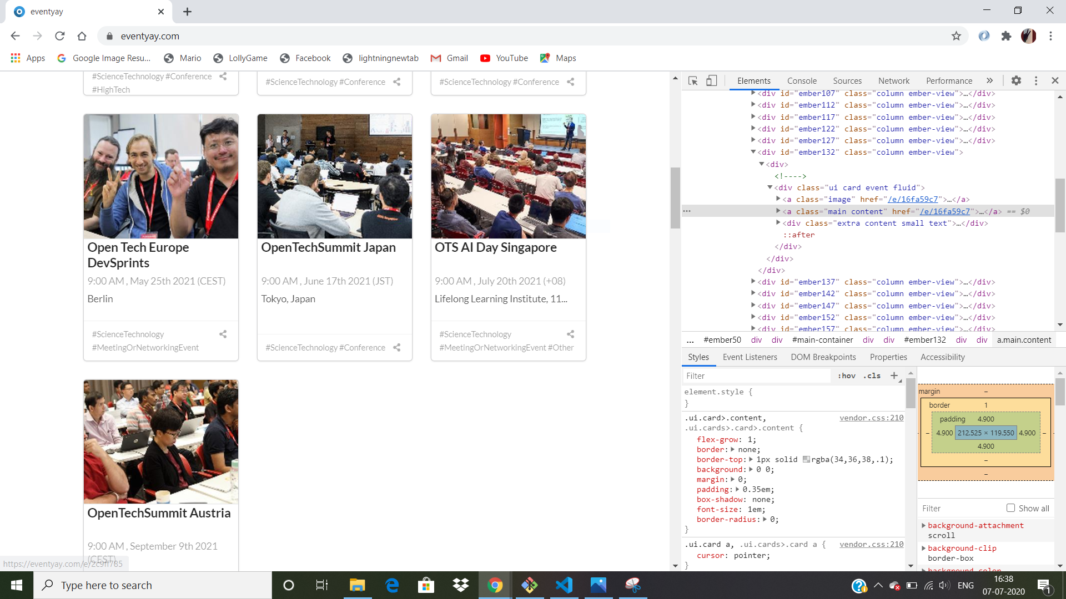This screenshot has height=599, width=1066.
Task: Open the OpenTechSummit Japan event title
Action: point(329,247)
